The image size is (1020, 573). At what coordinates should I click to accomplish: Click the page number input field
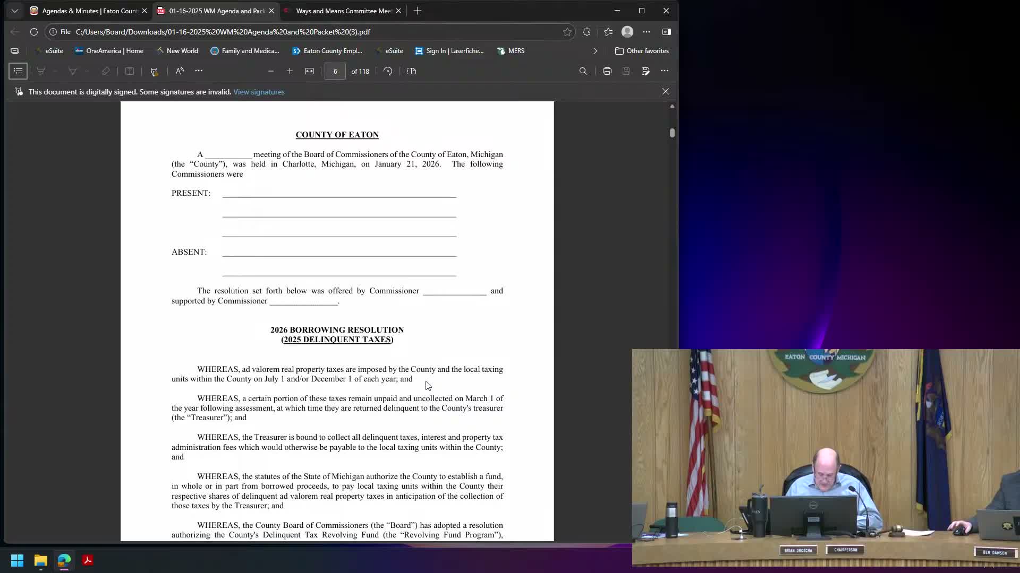click(x=335, y=71)
